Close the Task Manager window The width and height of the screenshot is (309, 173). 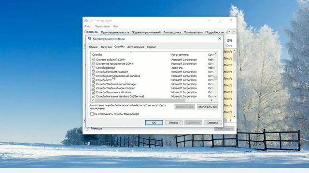point(231,20)
